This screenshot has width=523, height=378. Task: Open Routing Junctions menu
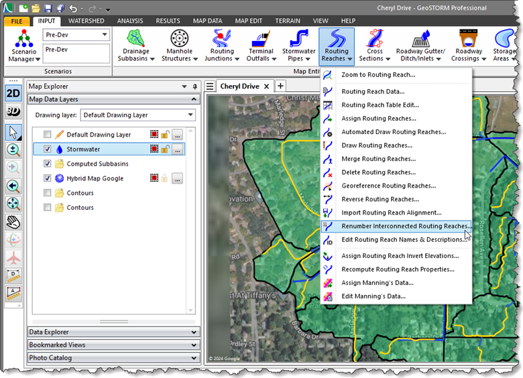point(222,46)
